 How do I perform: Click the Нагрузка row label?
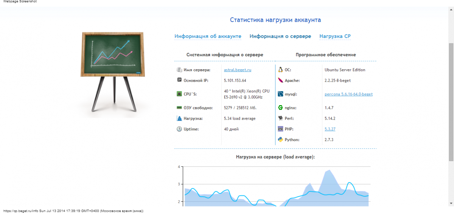[x=193, y=118]
